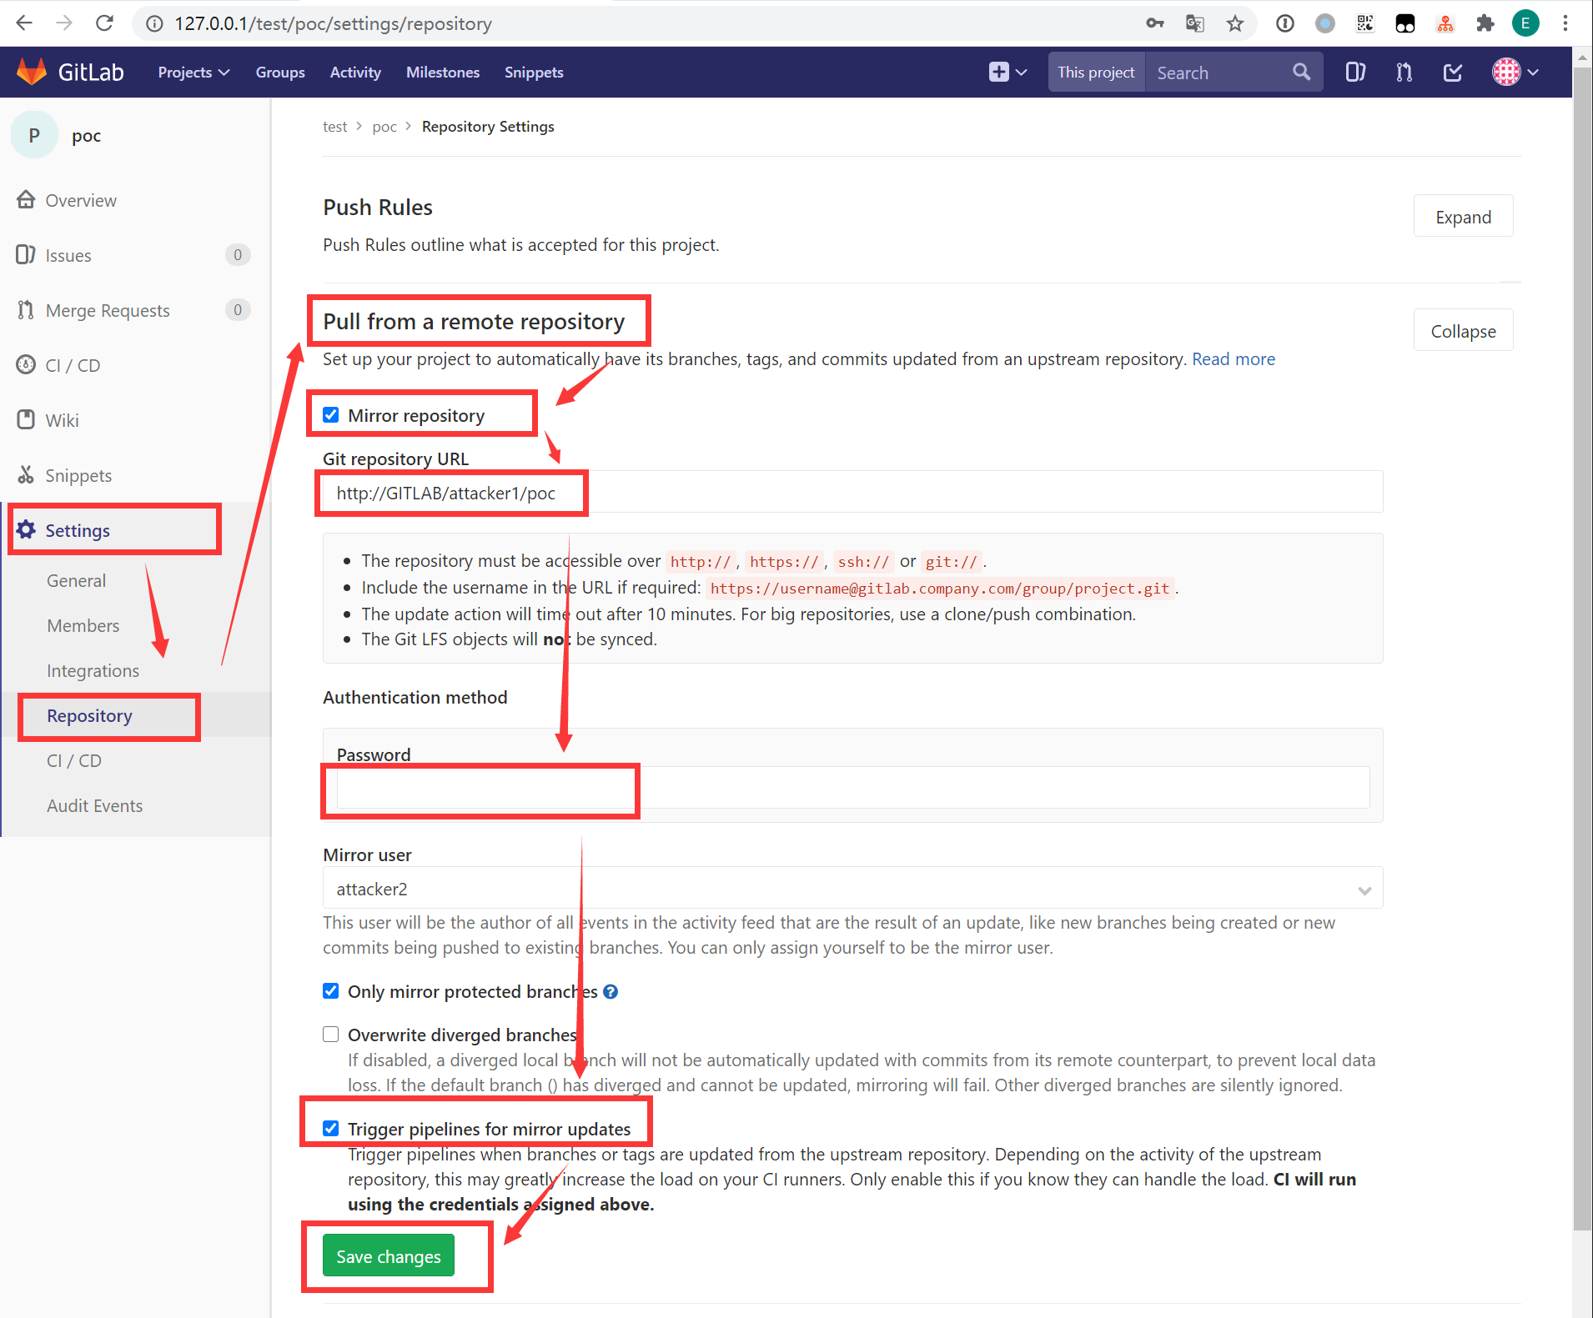Reload the page with the refresh icon

(104, 23)
